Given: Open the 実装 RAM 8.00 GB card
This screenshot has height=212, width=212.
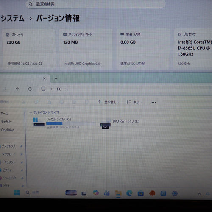Looking at the screenshot, I should [x=143, y=49].
